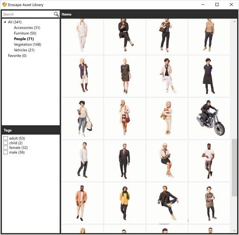This screenshot has width=239, height=235.
Task: Select the woman with shopping bags and jeans
Action: [x=83, y=118]
